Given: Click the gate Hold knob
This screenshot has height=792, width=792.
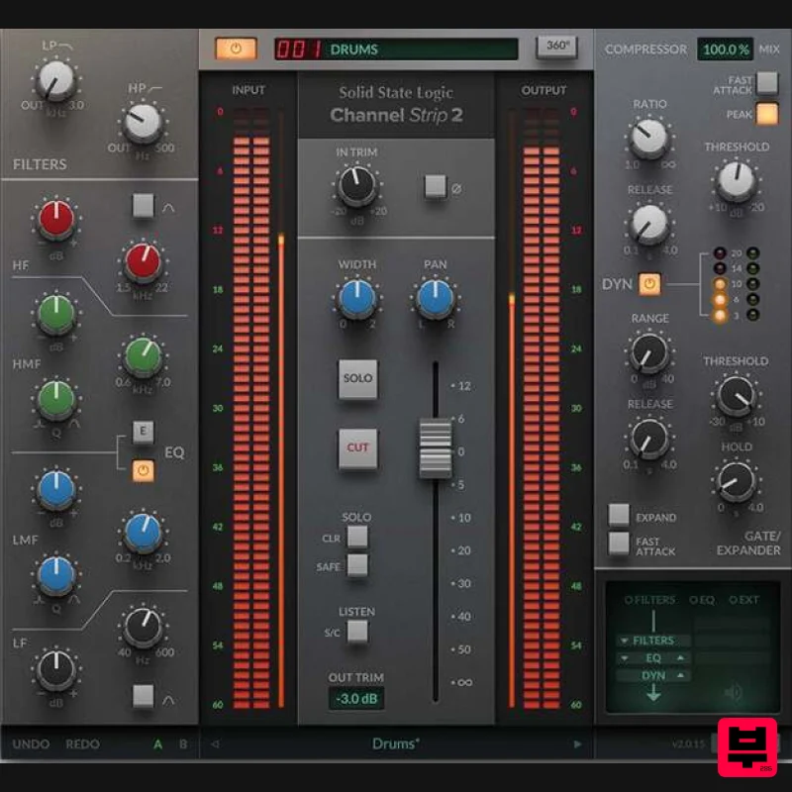Looking at the screenshot, I should [x=737, y=481].
